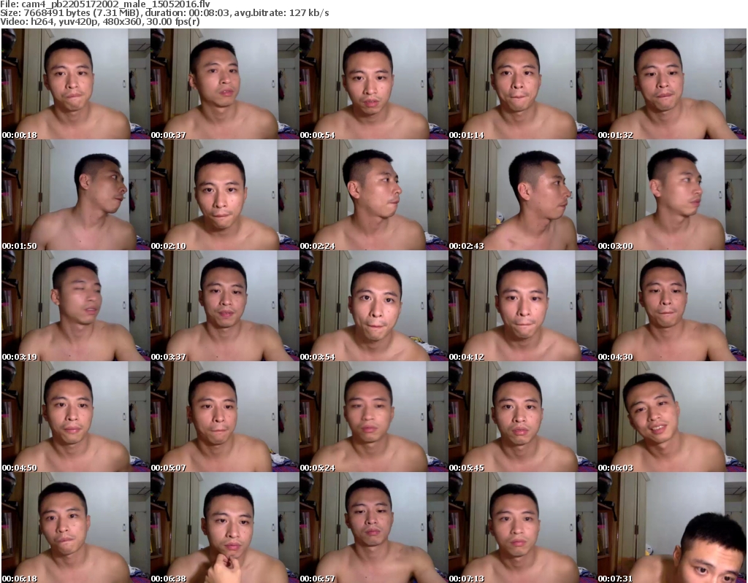
Task: View the 00:06:18 thumbnail
Action: click(x=76, y=528)
